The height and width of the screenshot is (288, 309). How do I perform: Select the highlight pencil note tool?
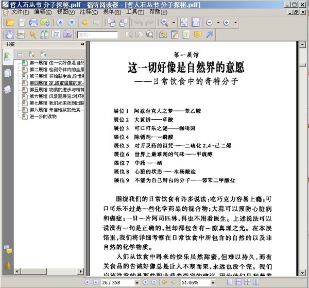pos(175,35)
